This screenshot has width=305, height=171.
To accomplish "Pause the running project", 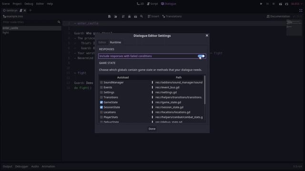I will pyautogui.click(x=267, y=4).
